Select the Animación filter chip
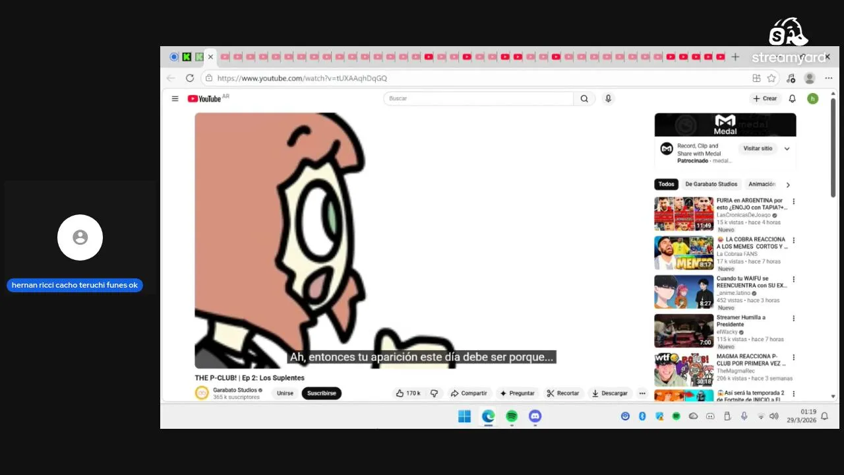 point(762,184)
